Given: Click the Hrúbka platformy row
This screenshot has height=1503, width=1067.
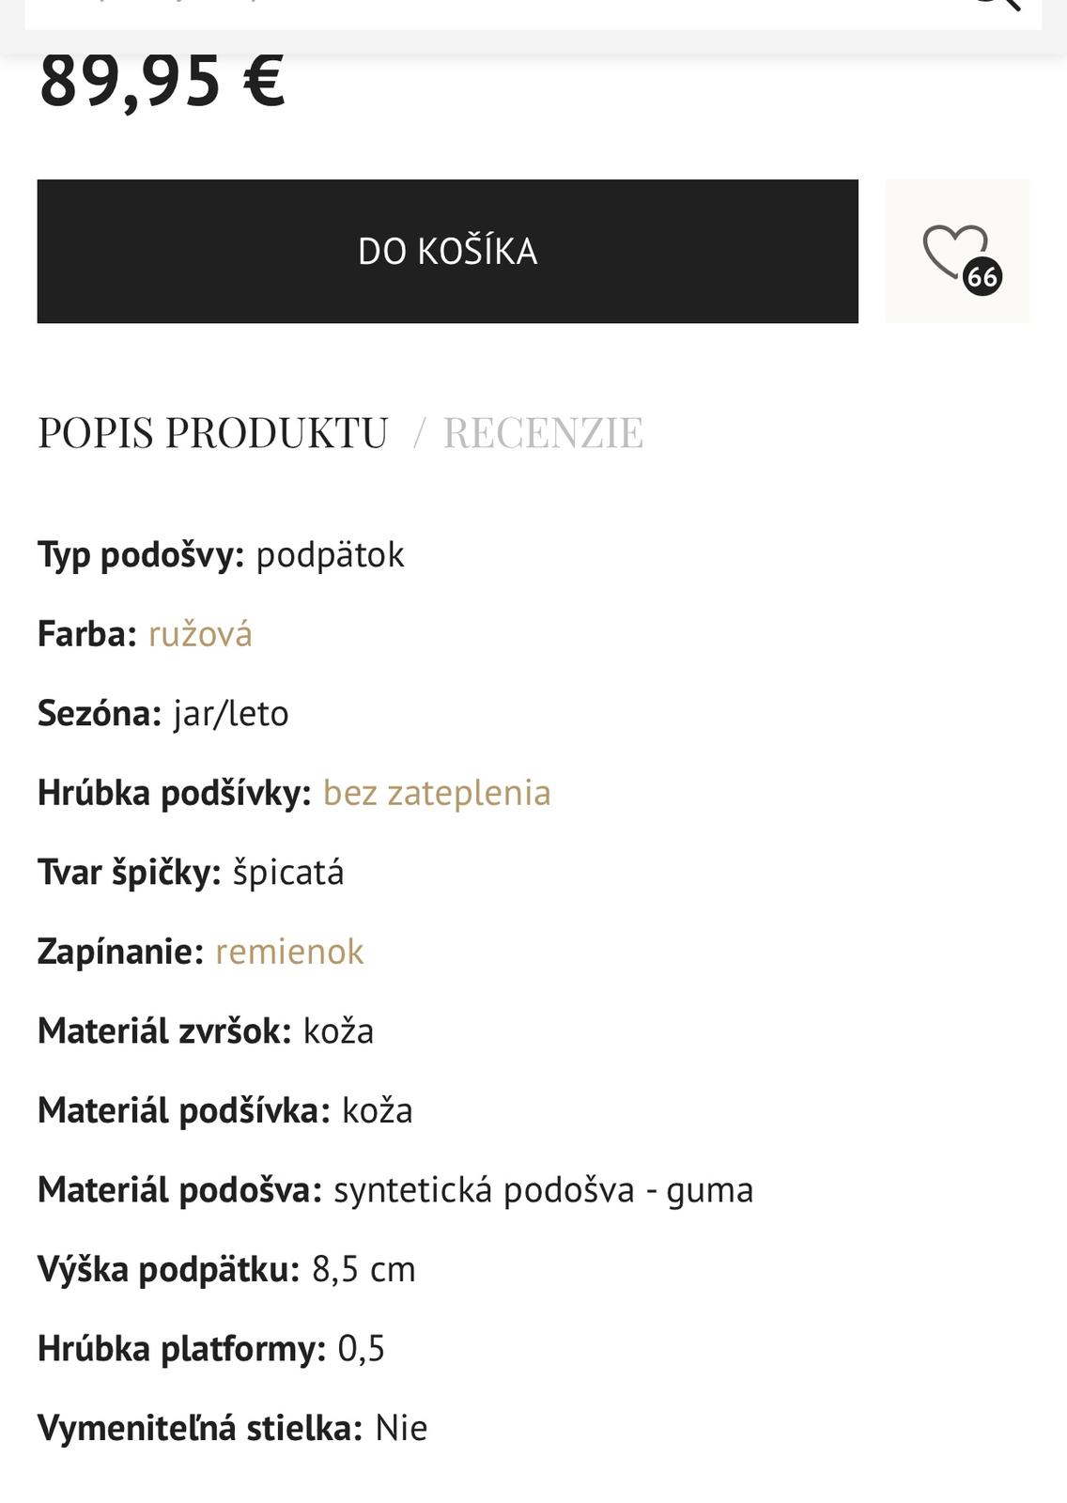Looking at the screenshot, I should point(211,1349).
